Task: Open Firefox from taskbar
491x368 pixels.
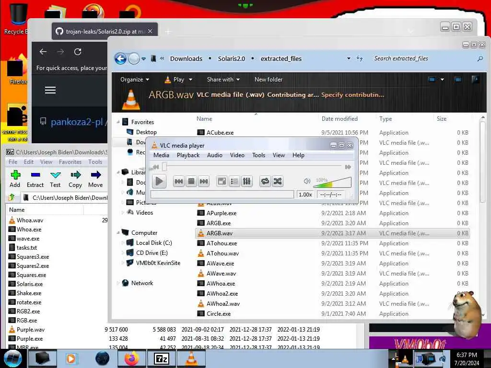Action: pyautogui.click(x=132, y=358)
